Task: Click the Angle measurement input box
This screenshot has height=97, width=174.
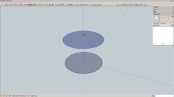Action: [x=164, y=96]
